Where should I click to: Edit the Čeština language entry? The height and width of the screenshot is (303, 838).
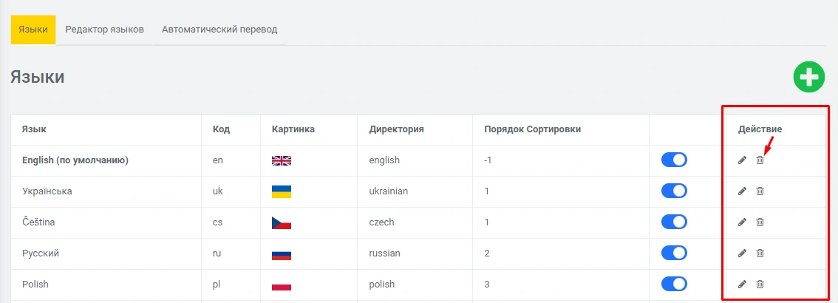(x=742, y=222)
